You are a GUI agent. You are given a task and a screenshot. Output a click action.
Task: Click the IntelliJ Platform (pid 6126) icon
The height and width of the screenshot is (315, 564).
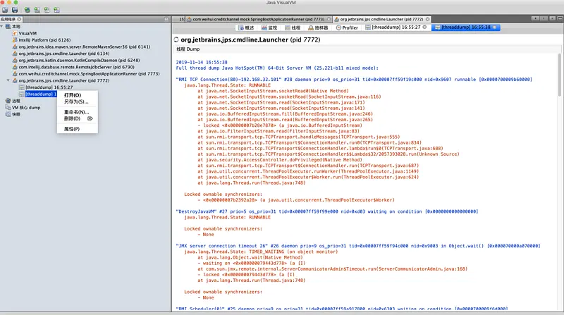tap(15, 40)
